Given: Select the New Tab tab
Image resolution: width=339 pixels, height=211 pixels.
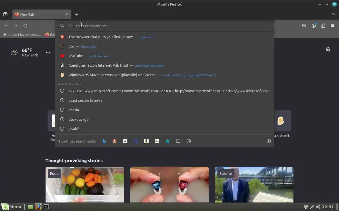Looking at the screenshot, I should click(42, 14).
